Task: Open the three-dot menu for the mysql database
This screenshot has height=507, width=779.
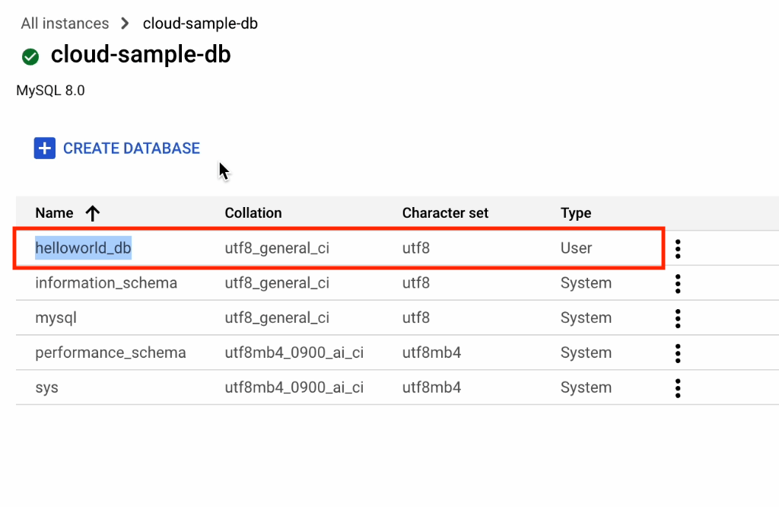Action: (678, 318)
